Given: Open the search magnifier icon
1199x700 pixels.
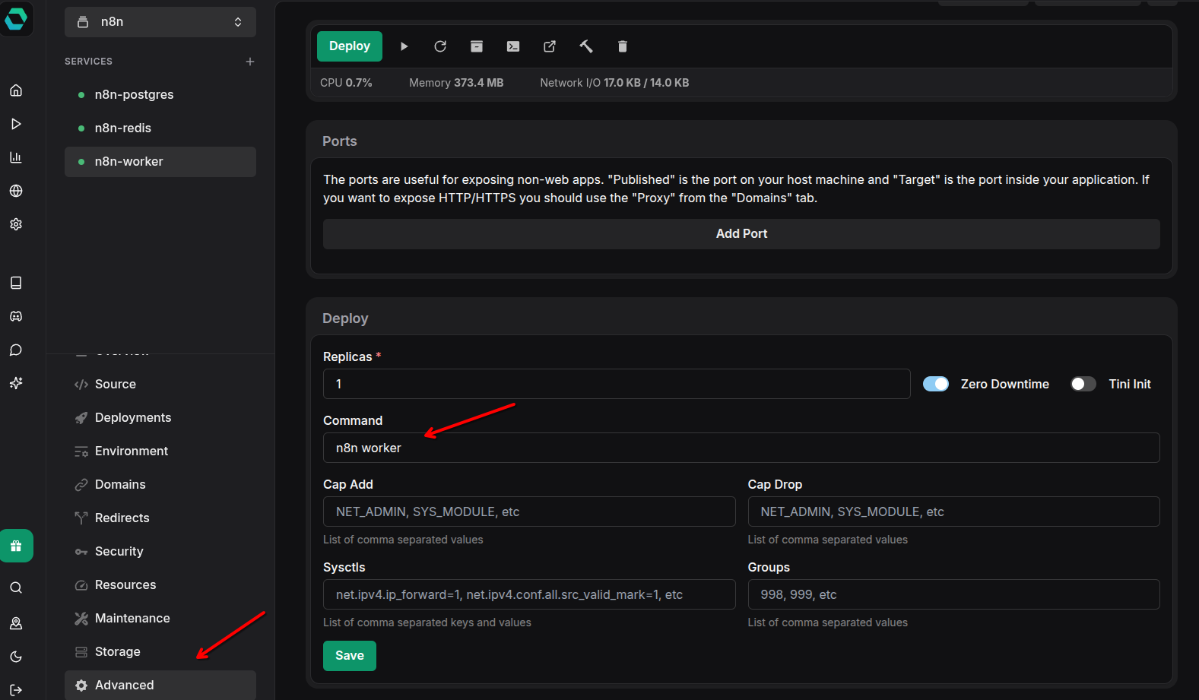Looking at the screenshot, I should (x=16, y=588).
